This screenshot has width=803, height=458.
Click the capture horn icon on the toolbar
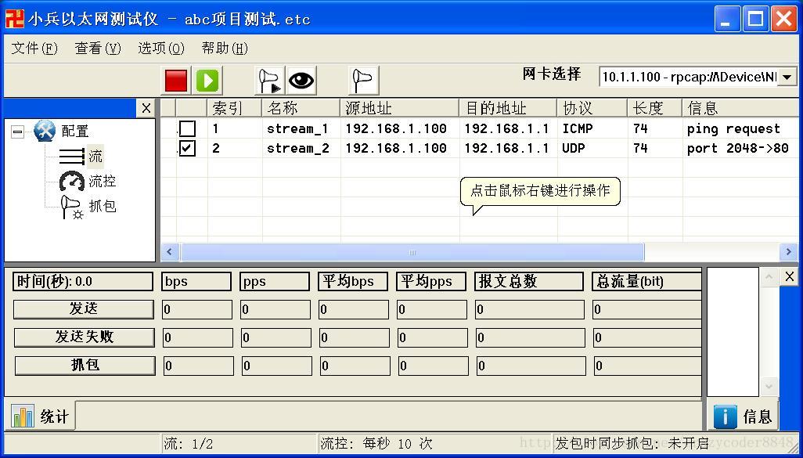[269, 80]
